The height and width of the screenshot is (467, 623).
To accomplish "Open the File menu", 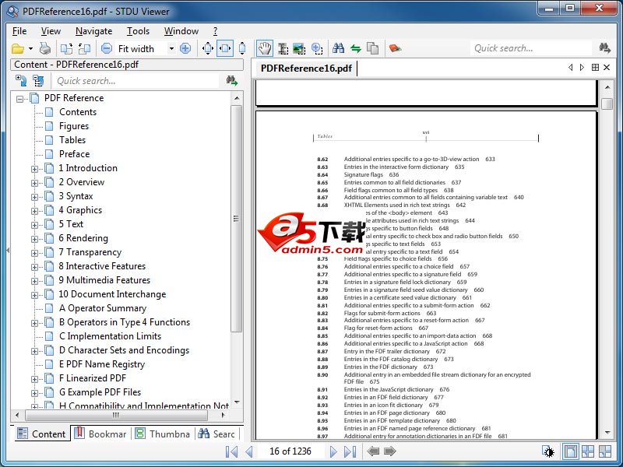I will (x=19, y=31).
